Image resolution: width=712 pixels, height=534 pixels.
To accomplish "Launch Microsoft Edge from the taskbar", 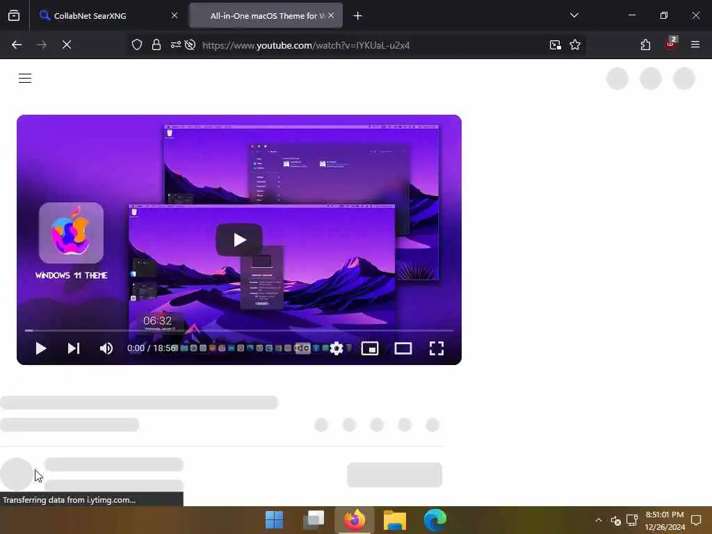I will click(x=435, y=520).
